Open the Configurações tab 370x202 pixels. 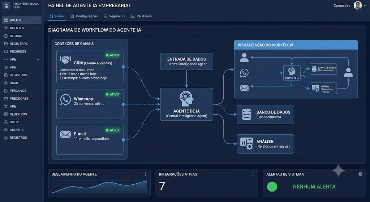84,16
